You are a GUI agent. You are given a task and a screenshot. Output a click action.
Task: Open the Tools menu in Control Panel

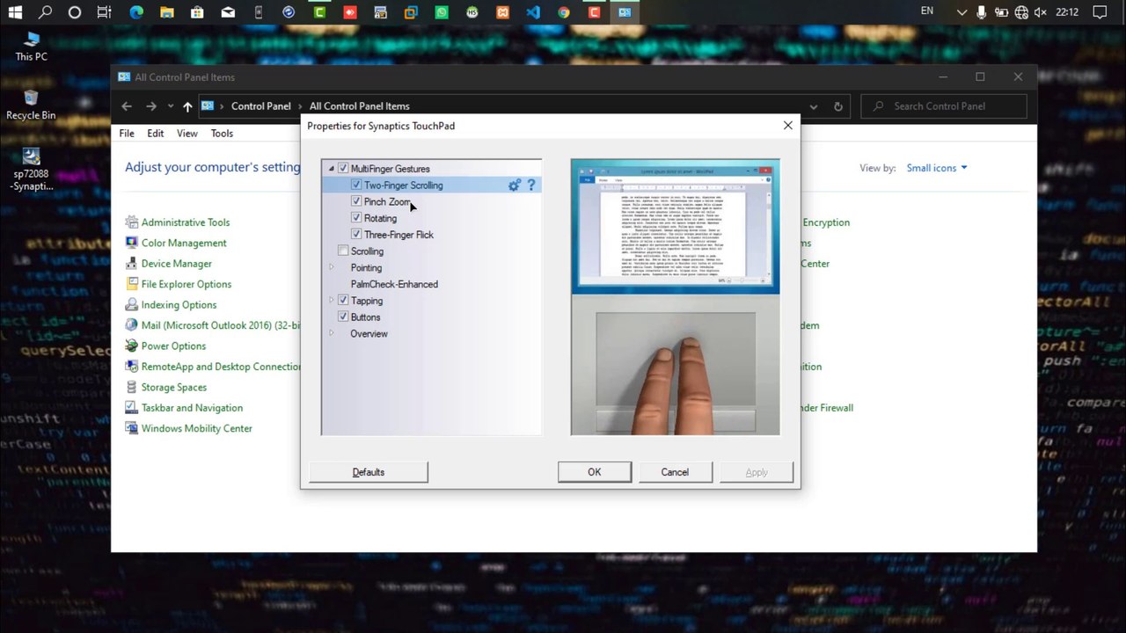click(x=222, y=134)
